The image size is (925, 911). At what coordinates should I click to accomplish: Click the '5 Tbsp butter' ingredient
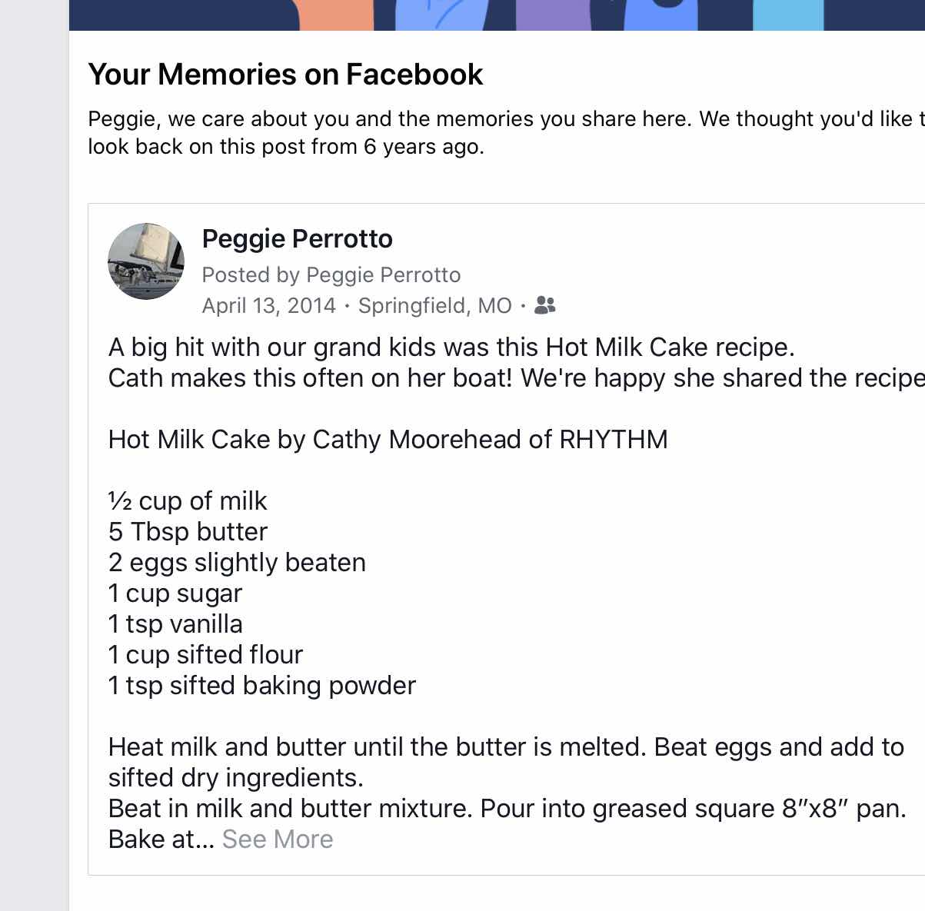(188, 532)
